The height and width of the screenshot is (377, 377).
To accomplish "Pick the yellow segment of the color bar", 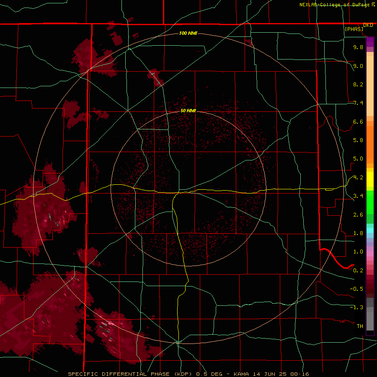I will point(370,179).
